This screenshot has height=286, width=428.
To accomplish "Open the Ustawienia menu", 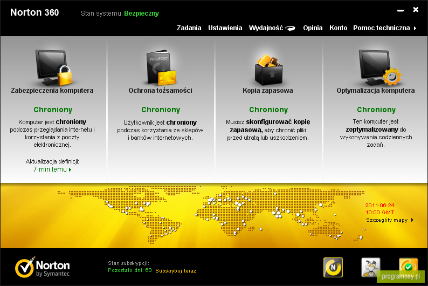I will tap(225, 28).
